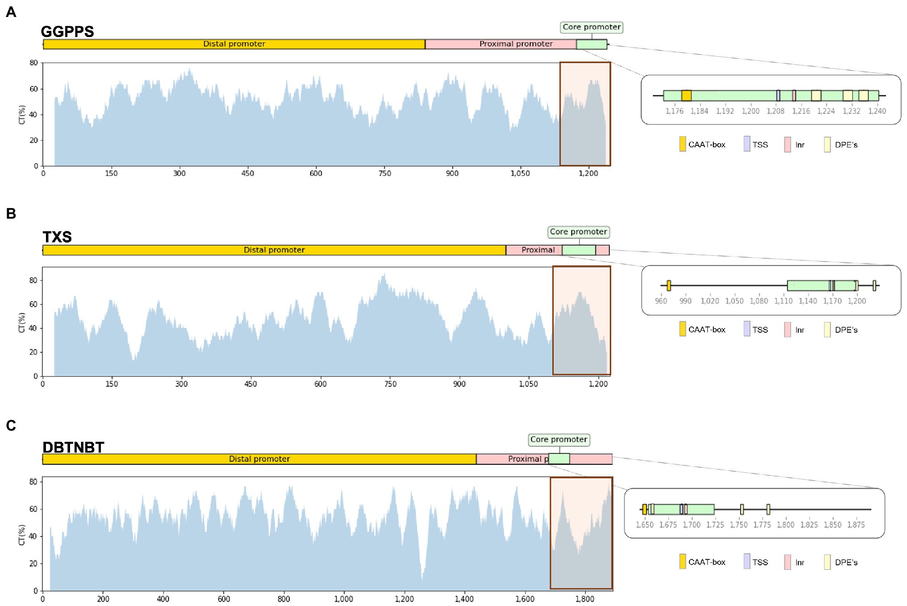This screenshot has height=606, width=907.
Task: Click panel label C
Action: point(11,426)
